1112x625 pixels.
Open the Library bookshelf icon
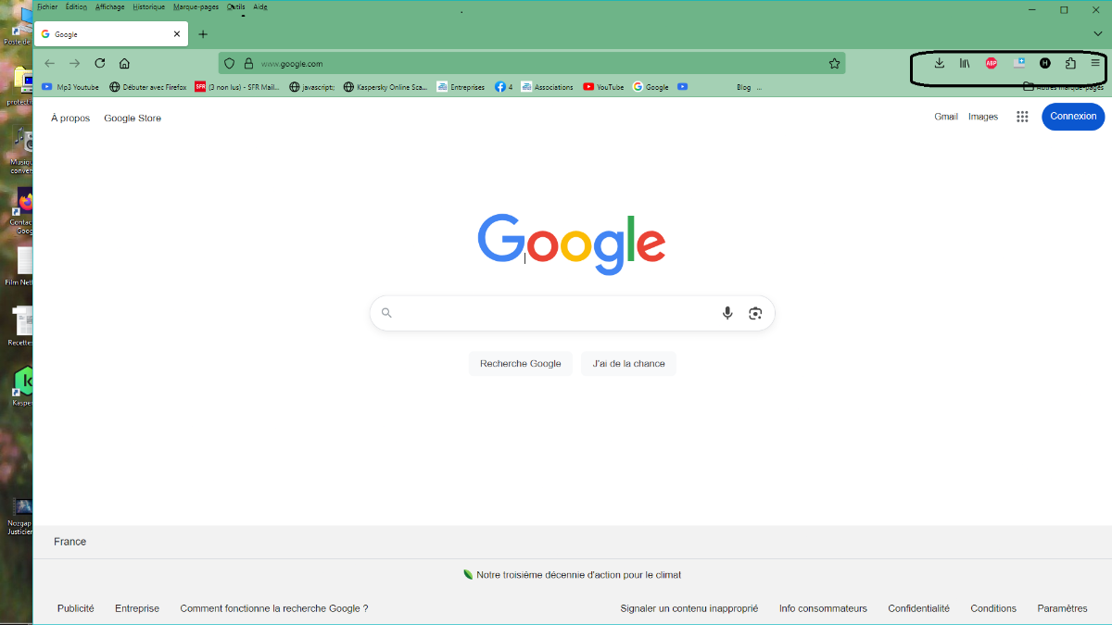click(x=965, y=63)
